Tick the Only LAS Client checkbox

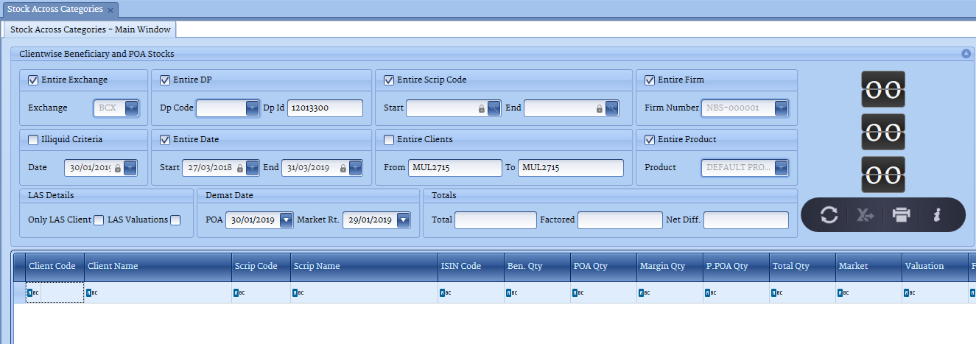click(99, 220)
